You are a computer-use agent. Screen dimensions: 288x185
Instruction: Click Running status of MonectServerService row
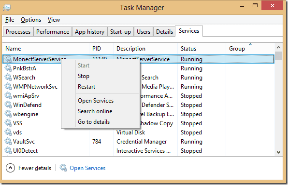[x=191, y=59]
